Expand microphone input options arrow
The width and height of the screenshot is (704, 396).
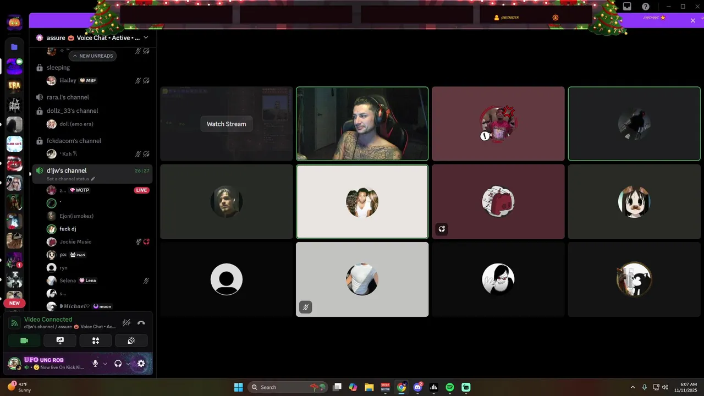coord(105,364)
